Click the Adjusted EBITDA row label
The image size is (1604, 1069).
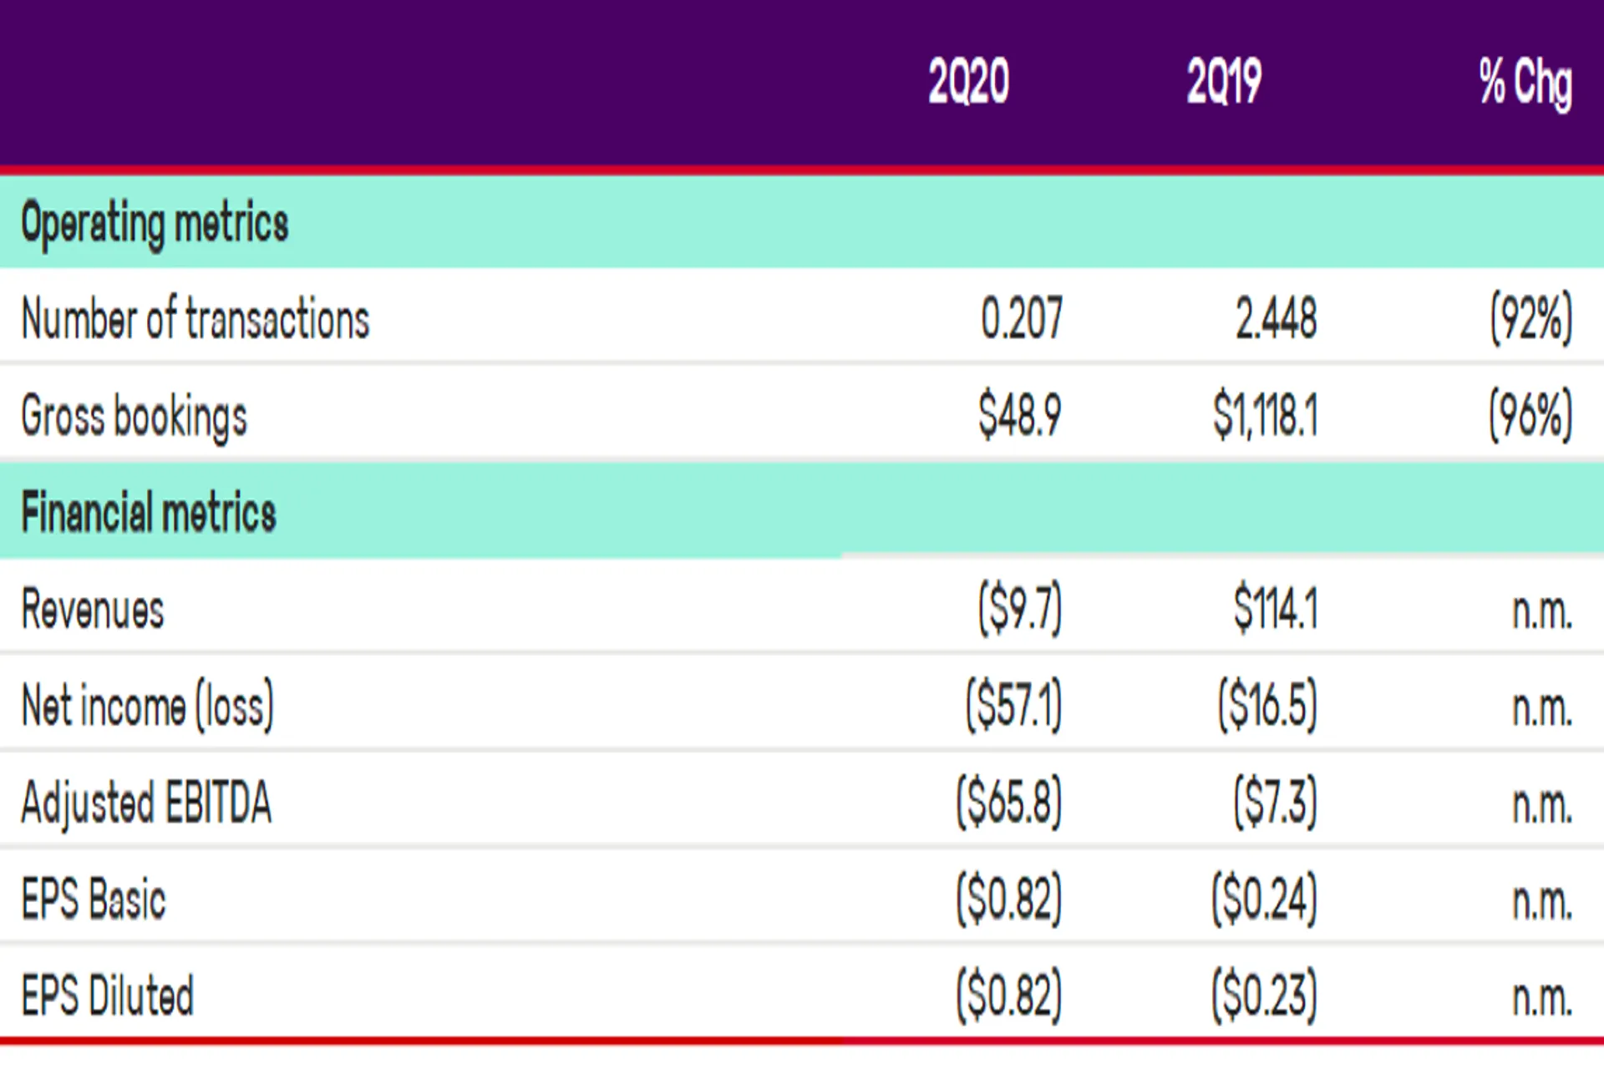[x=146, y=803]
